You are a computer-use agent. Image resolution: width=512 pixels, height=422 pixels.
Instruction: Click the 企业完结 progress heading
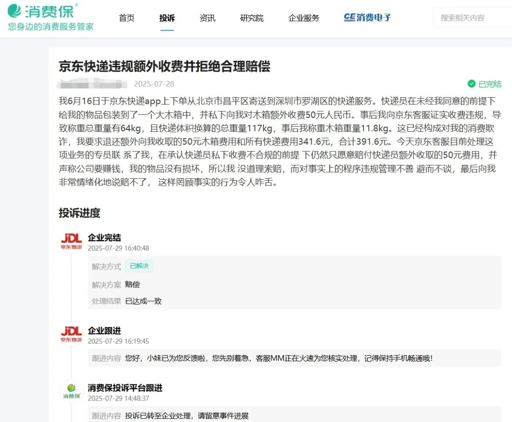pyautogui.click(x=104, y=238)
